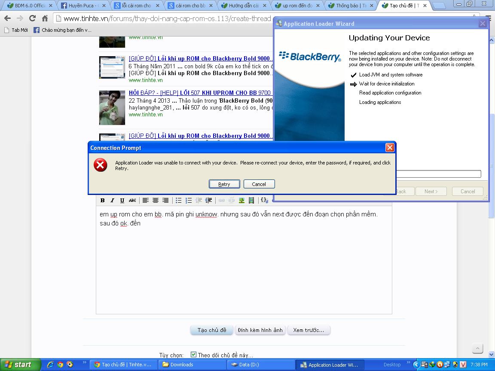The image size is (495, 371).
Task: Switch to 'up rom đến đo' tab
Action: 297,5
